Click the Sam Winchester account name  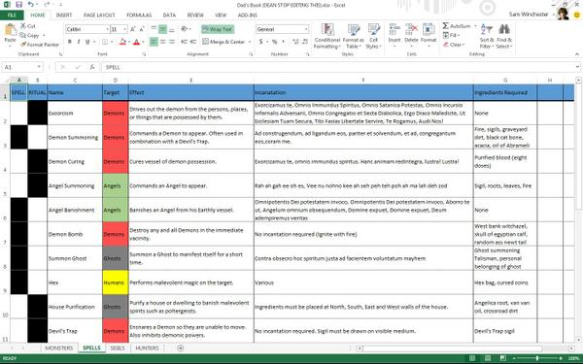[529, 15]
